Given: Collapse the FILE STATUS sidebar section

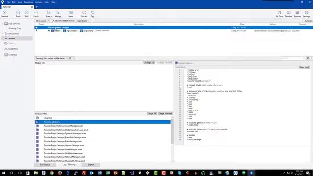Looking at the screenshot, I should tap(2, 24).
